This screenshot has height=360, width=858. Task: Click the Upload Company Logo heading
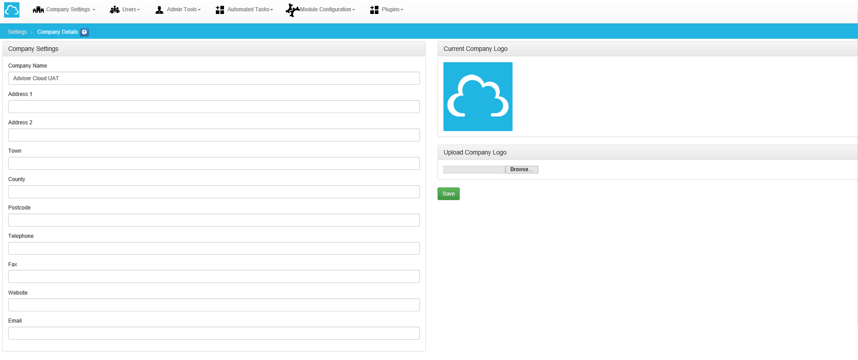point(475,152)
